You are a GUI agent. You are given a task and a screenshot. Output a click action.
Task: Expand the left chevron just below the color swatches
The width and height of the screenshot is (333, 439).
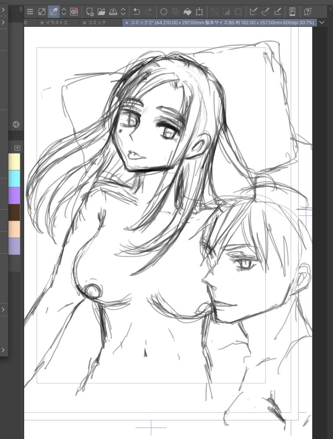pos(3,309)
